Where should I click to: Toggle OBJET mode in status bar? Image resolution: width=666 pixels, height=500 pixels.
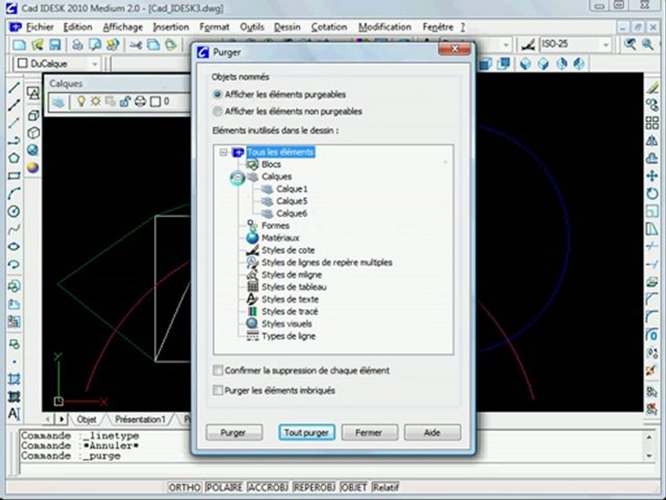pyautogui.click(x=353, y=487)
